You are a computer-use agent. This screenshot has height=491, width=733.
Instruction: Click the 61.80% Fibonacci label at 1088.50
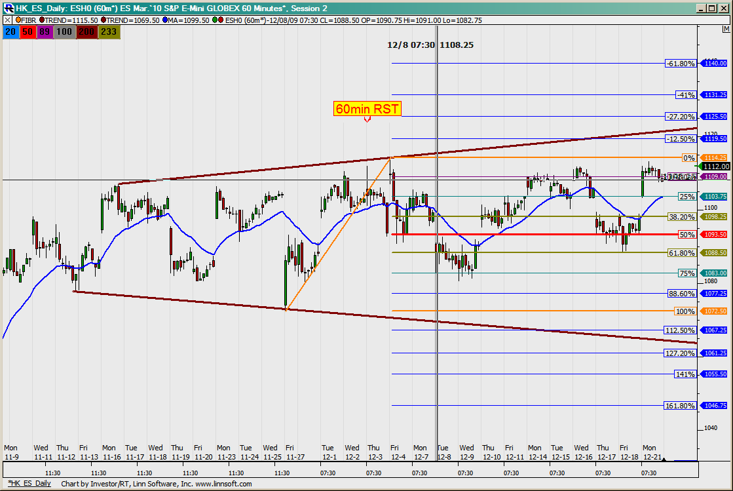pos(681,253)
